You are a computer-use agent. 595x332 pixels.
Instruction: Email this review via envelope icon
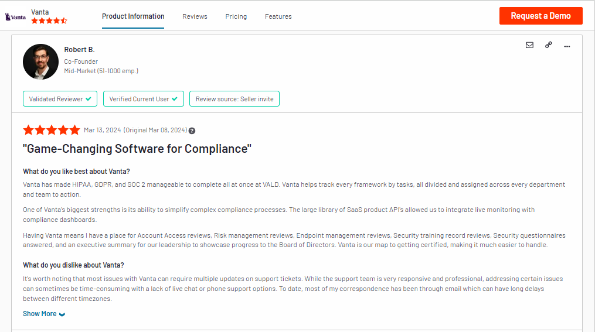529,45
